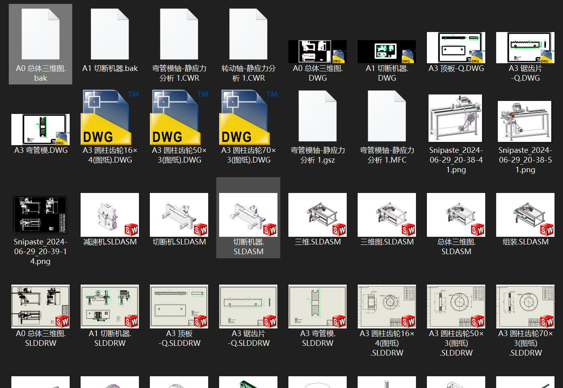Click the filename text "切断机.SLDASM"
The image size is (563, 388).
179,242
